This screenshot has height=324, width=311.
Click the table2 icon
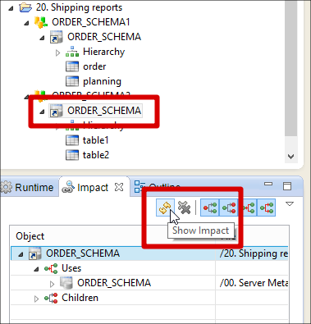(72, 155)
